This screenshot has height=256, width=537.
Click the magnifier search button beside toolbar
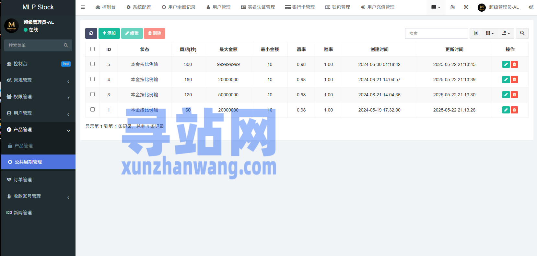tap(522, 33)
